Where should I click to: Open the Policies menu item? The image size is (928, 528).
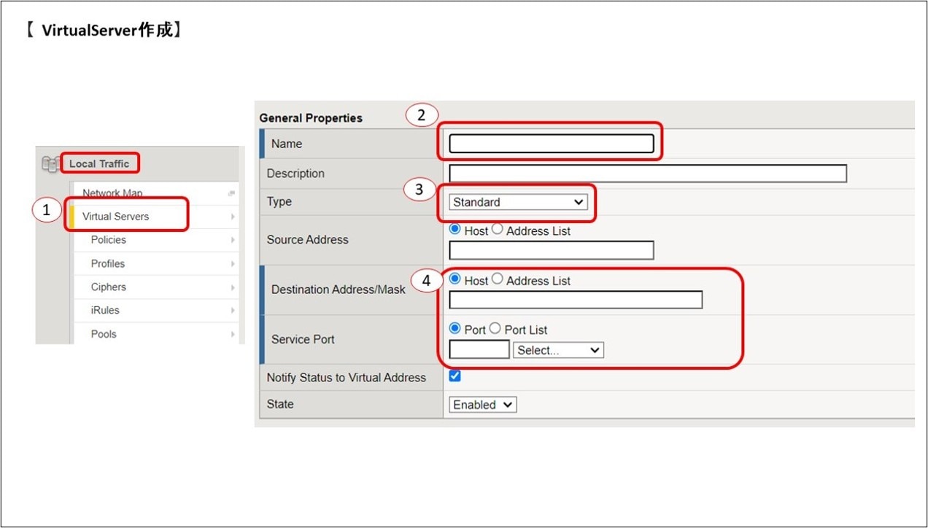tap(108, 240)
